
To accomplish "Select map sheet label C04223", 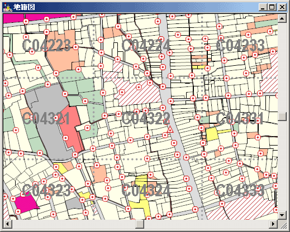I will [x=46, y=45].
